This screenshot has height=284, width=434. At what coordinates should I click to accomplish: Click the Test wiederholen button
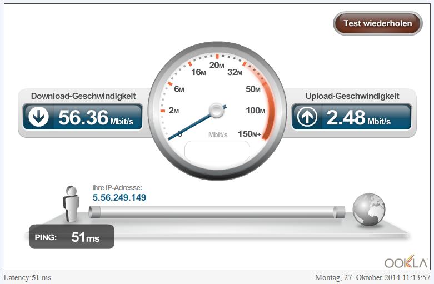coord(378,23)
